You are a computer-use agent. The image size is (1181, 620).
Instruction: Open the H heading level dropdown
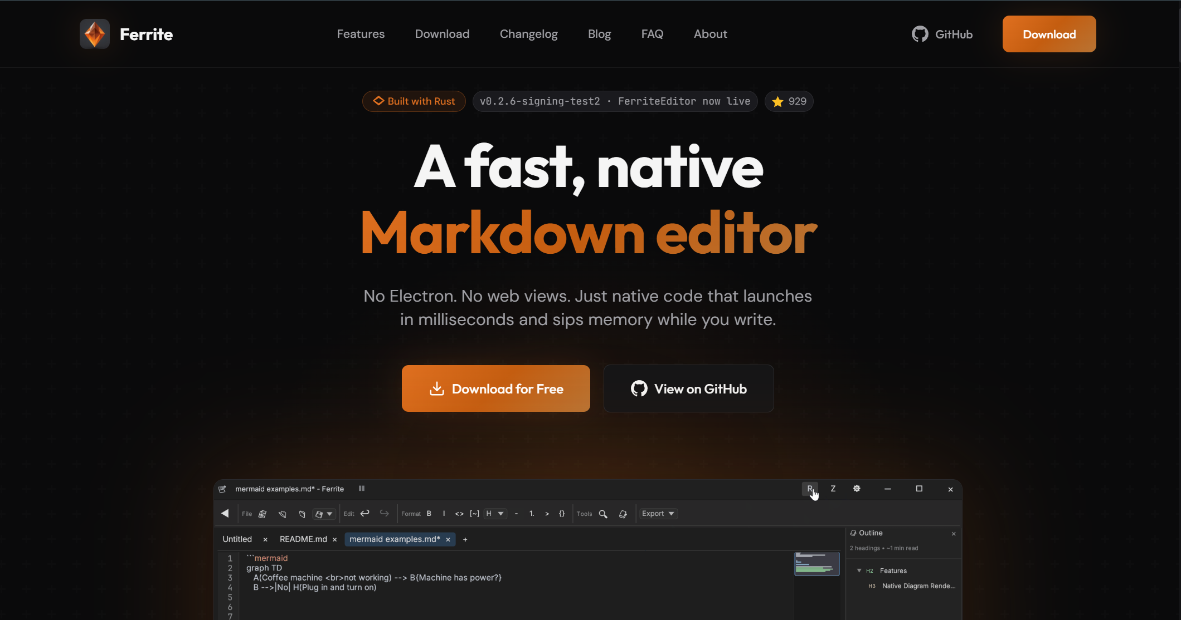point(494,514)
